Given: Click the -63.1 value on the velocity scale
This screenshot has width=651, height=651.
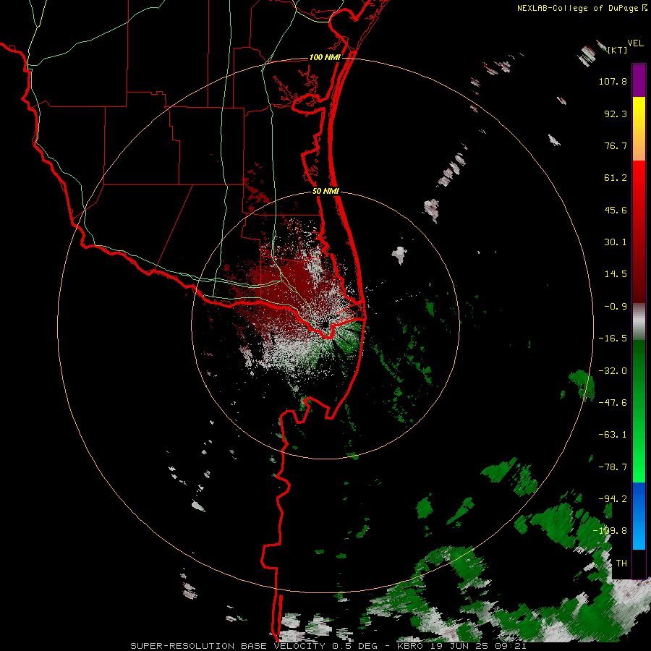Looking at the screenshot, I should pos(613,435).
